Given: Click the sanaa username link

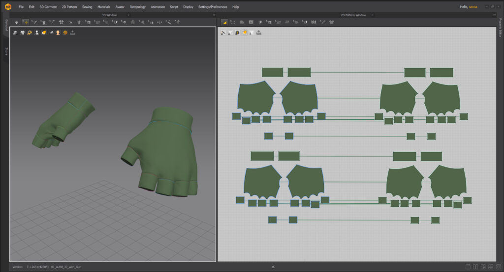Looking at the screenshot, I should coord(472,7).
